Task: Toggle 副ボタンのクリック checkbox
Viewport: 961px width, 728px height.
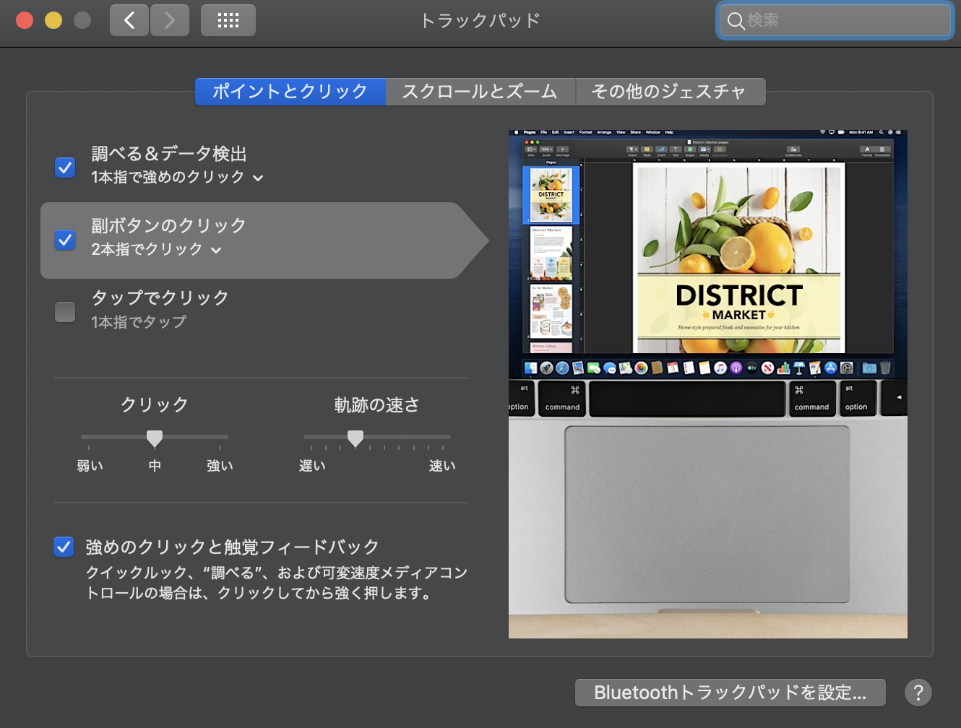Action: pyautogui.click(x=65, y=240)
